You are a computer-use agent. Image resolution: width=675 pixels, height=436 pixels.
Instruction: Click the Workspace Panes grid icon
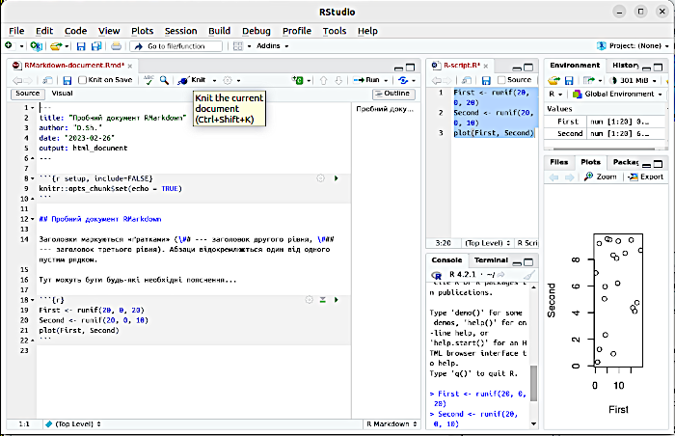point(237,45)
